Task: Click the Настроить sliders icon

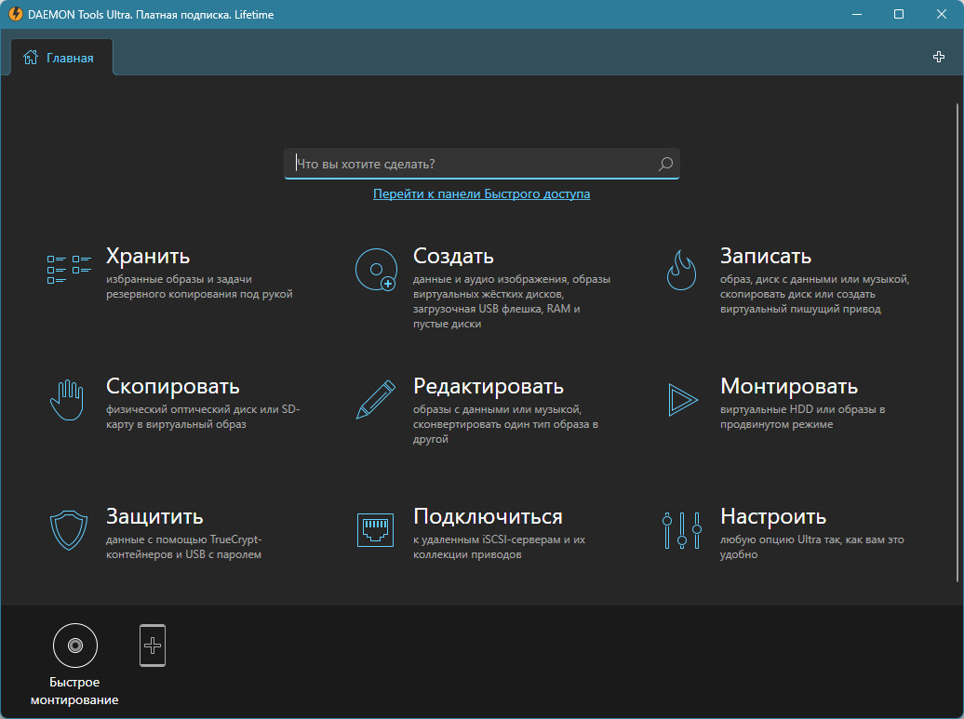Action: click(x=682, y=530)
